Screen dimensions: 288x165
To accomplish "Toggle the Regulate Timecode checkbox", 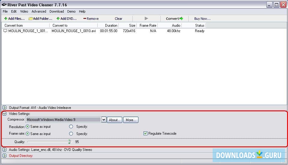I will [145, 133].
